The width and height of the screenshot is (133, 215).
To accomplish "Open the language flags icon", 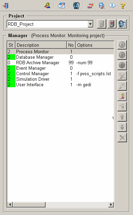I will tap(90, 6).
